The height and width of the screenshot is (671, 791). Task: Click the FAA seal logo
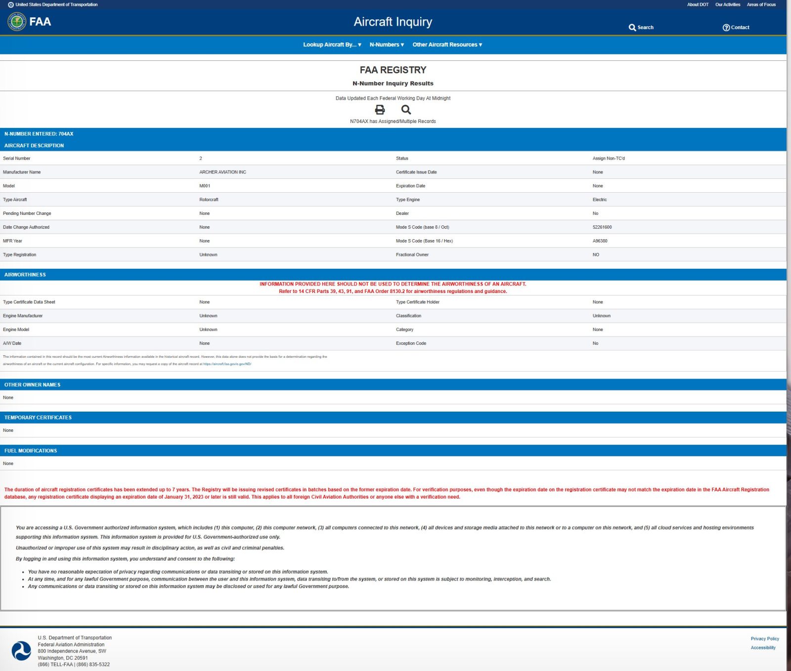pyautogui.click(x=17, y=22)
